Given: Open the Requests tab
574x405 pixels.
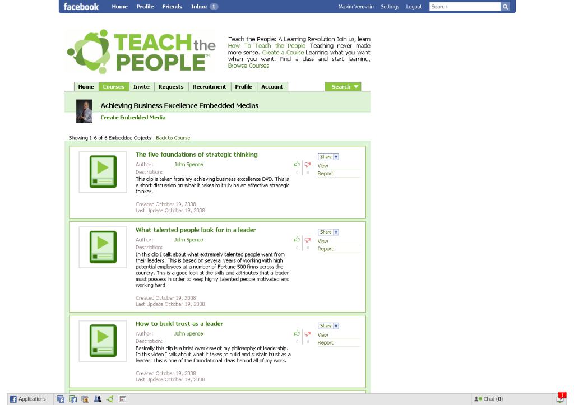Looking at the screenshot, I should (x=171, y=87).
